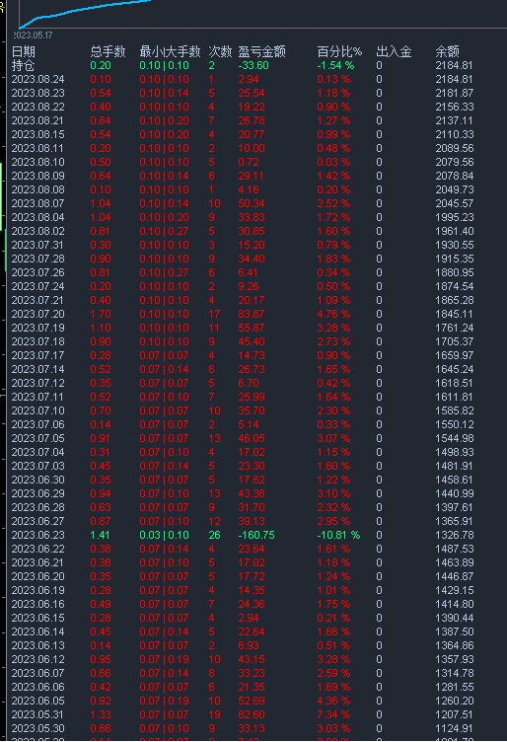507x742 pixels.
Task: Click the -10.81 % percentage cell
Action: tap(338, 535)
